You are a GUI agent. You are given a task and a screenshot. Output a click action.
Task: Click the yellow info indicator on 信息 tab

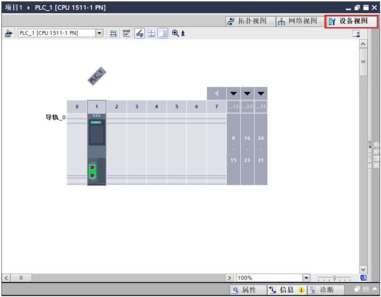click(301, 290)
